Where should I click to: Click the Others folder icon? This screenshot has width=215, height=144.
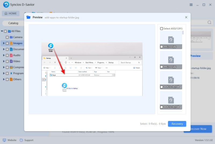[11, 79]
